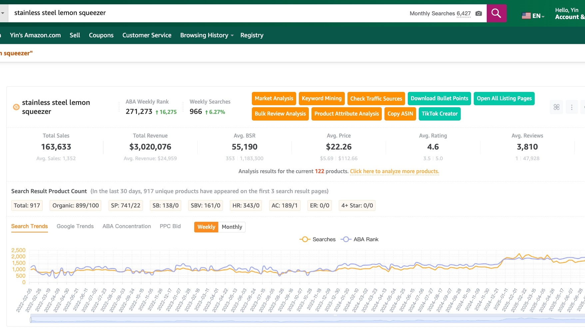585x329 pixels.
Task: Open the Browsing History dropdown
Action: 206,35
